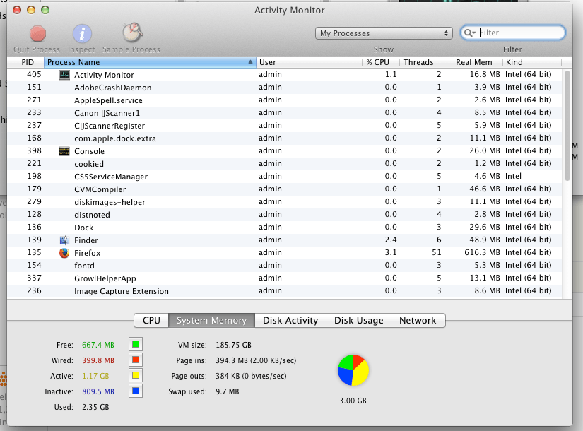Click the Sample Process icon
Image resolution: width=583 pixels, height=431 pixels.
point(133,33)
